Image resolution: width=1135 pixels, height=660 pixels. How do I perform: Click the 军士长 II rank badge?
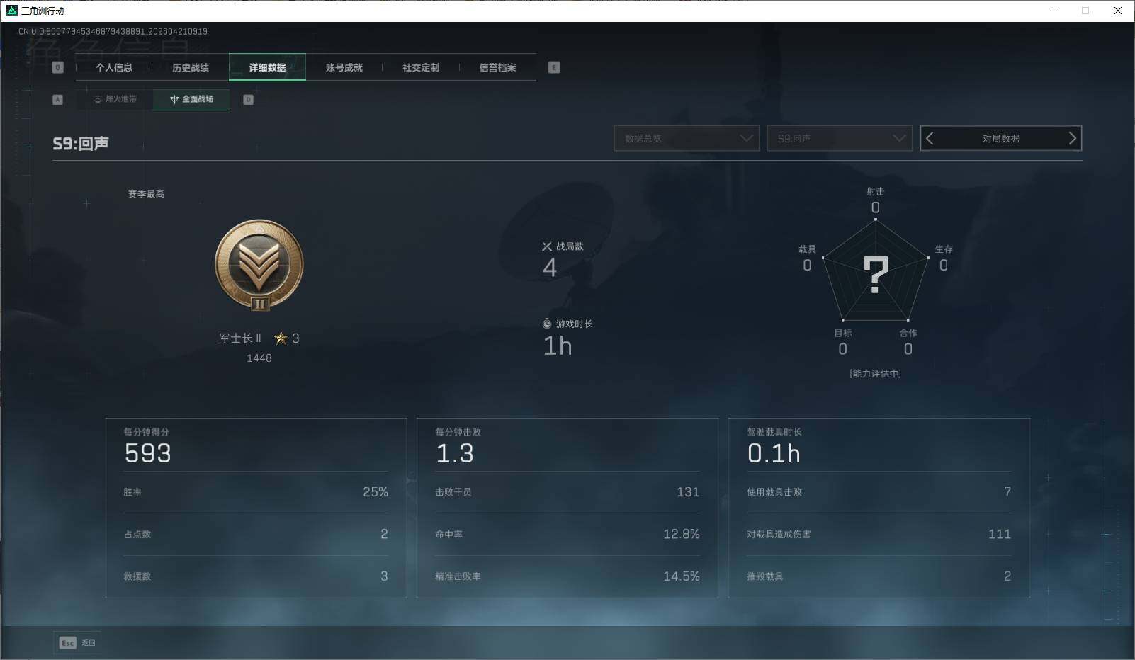(259, 265)
